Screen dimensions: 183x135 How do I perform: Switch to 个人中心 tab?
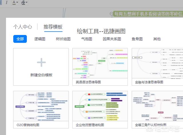click(x=23, y=27)
